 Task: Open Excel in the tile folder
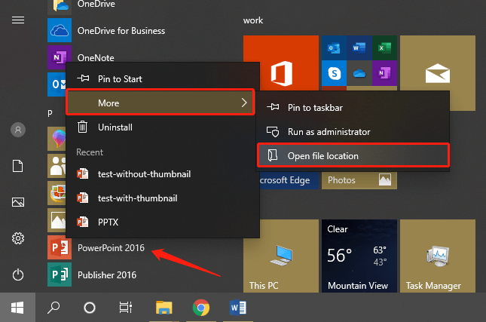point(384,48)
